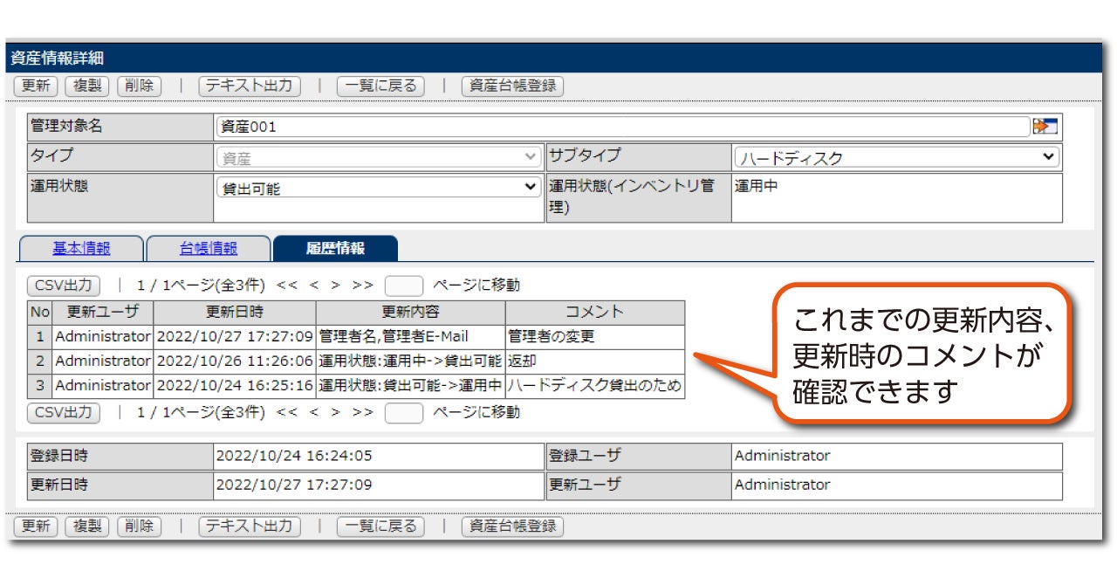Click the 更新ユーザ column header

click(x=103, y=312)
